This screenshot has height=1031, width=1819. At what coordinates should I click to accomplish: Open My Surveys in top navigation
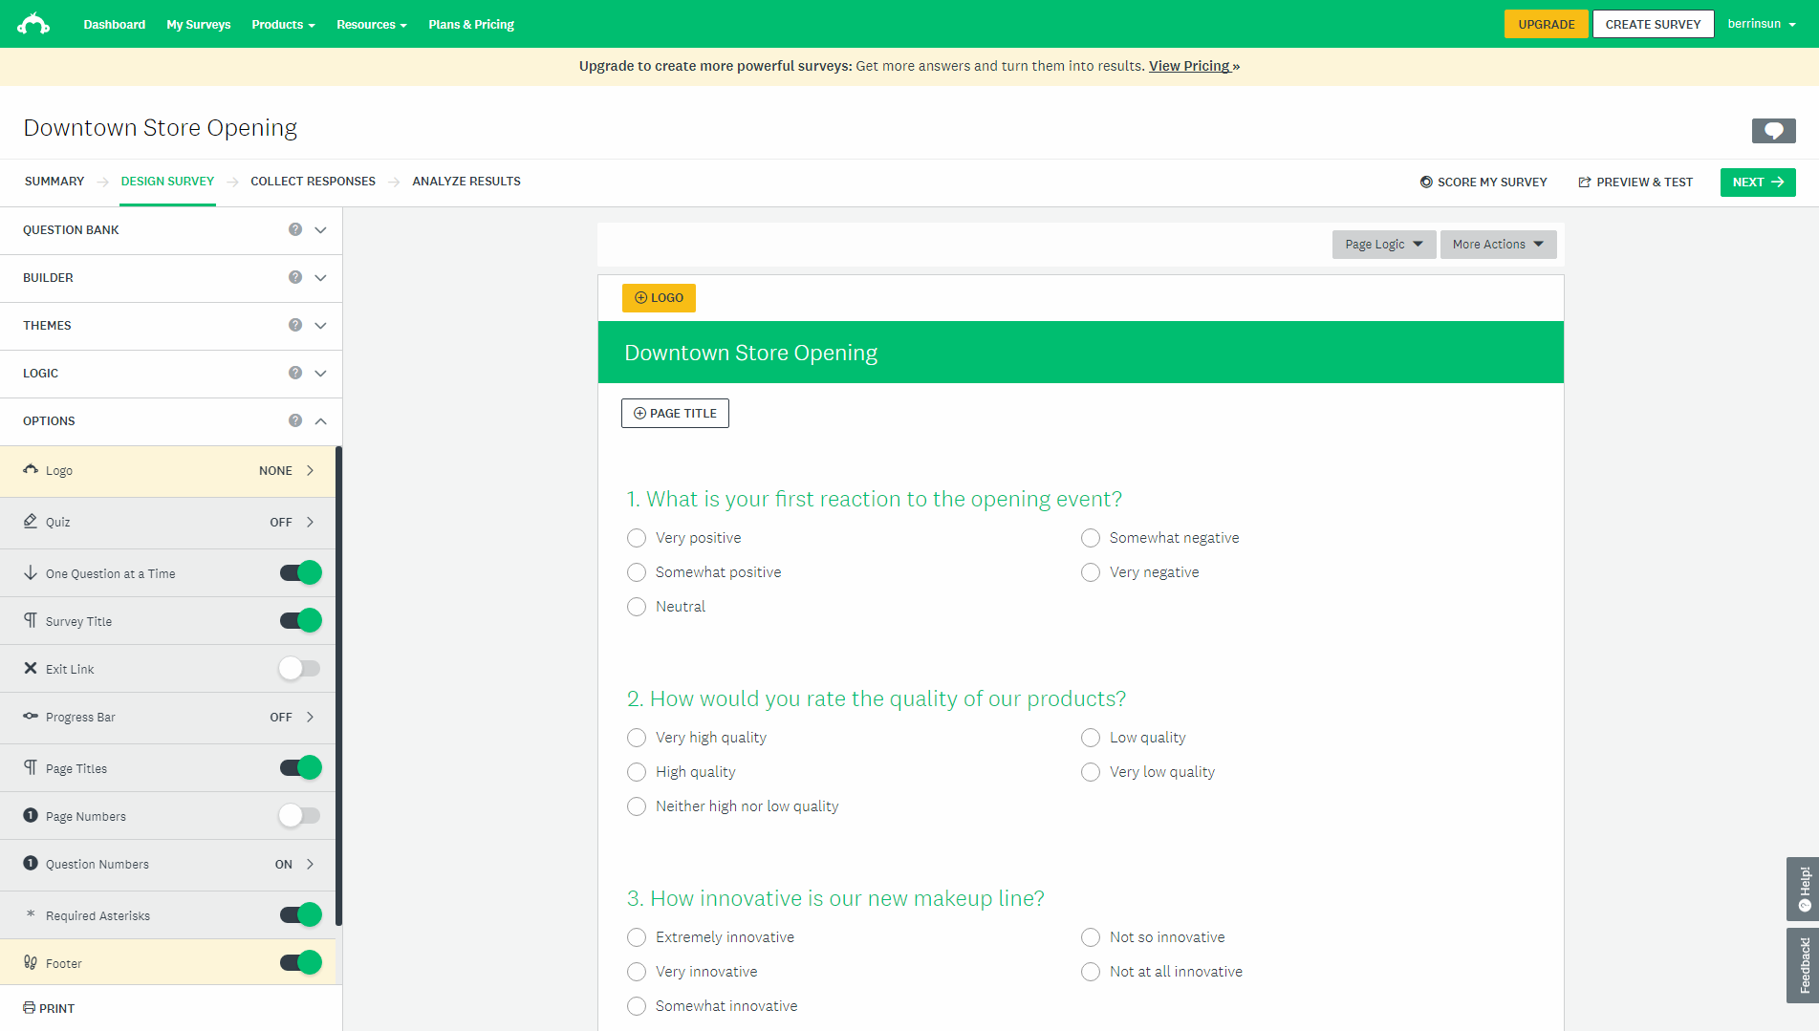point(199,24)
